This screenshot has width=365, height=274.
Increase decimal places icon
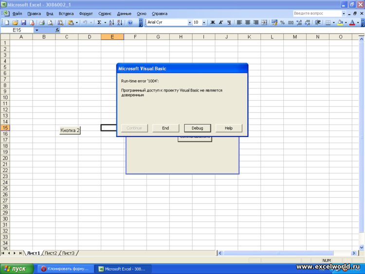click(299, 22)
